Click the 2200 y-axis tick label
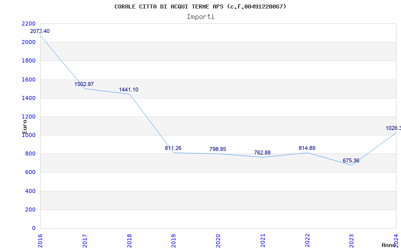Viewport: 401px width, 250px height. [x=29, y=23]
